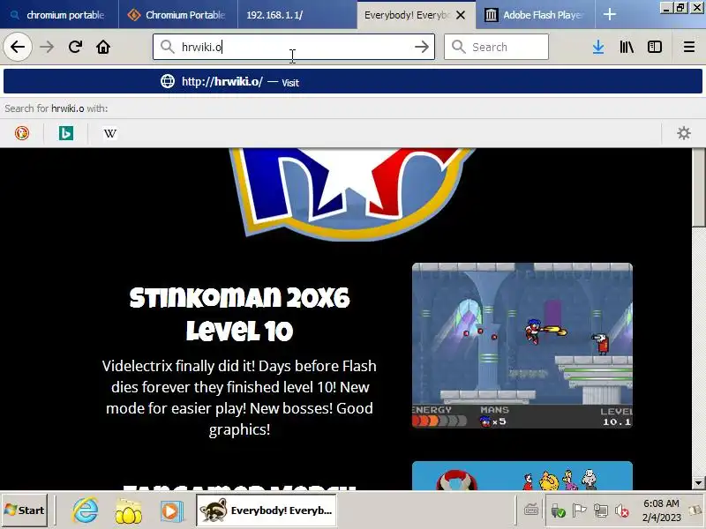The image size is (706, 529).
Task: Click the Search box field
Action: point(496,47)
